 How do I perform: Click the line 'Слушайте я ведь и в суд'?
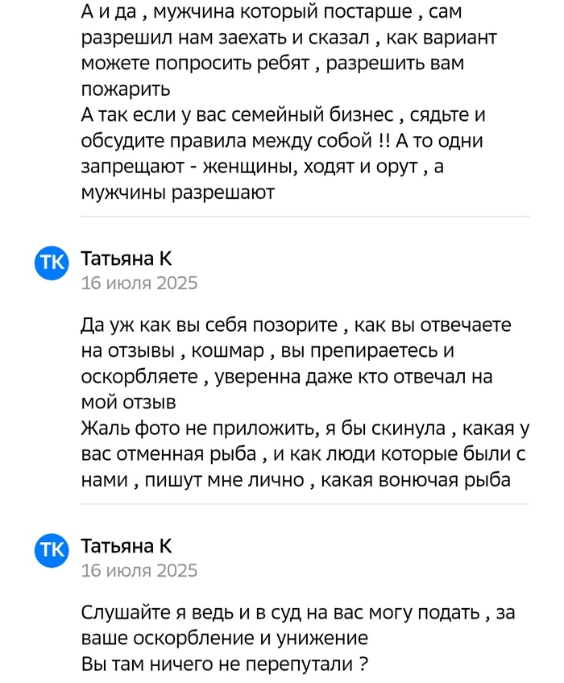(299, 613)
